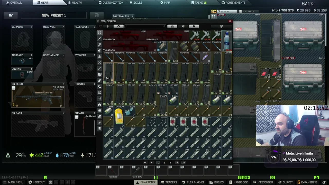
Task: Filter Item Search by armor vest icon
Action: click(x=99, y=110)
